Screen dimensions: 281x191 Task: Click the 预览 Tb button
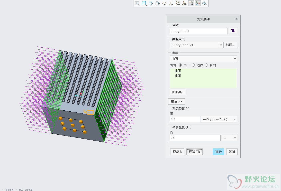point(194,152)
